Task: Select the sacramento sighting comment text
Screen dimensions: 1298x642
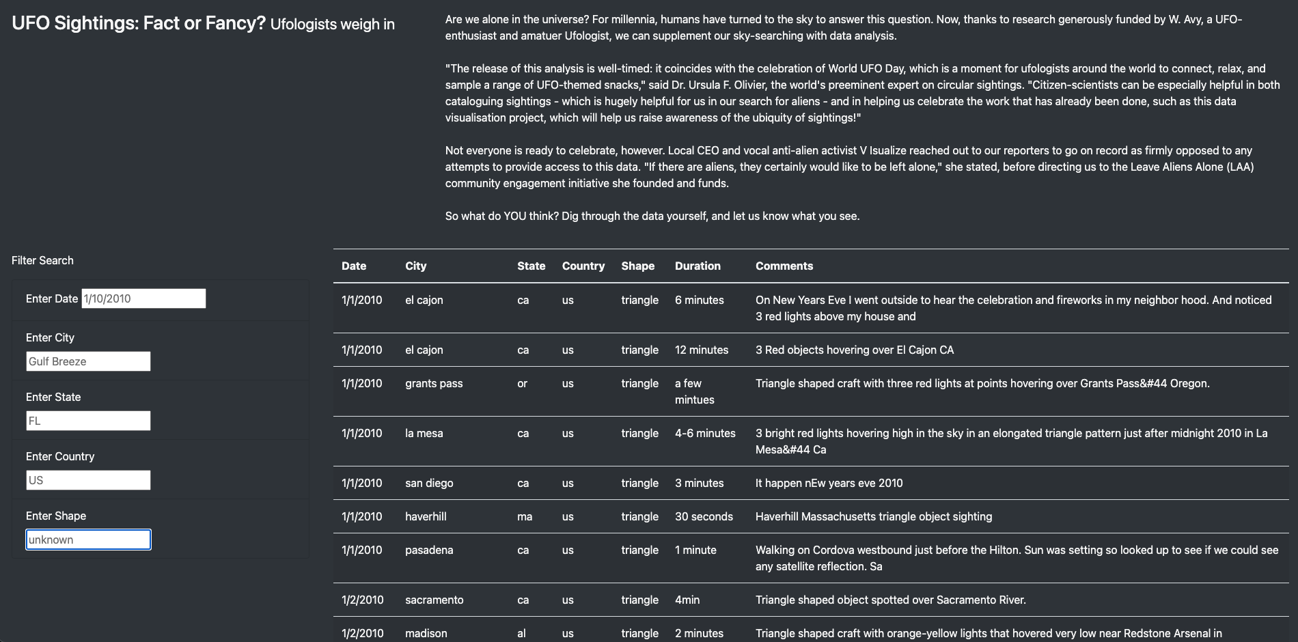Action: 890,600
